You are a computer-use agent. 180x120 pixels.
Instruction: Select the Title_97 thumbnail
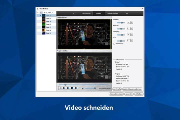(x=43, y=27)
